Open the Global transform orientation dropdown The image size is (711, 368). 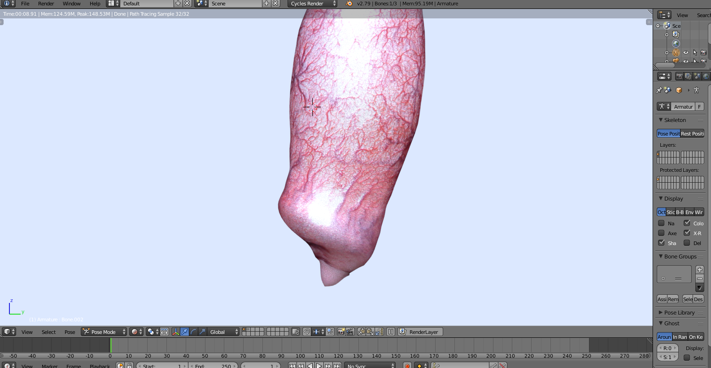pos(224,332)
